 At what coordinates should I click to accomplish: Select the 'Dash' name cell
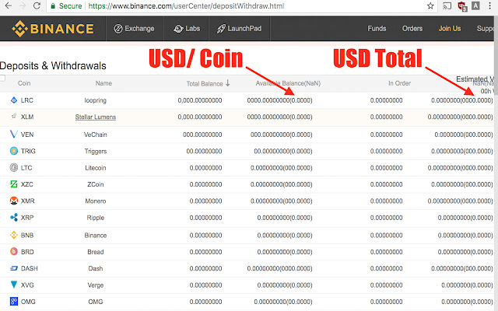pos(95,268)
